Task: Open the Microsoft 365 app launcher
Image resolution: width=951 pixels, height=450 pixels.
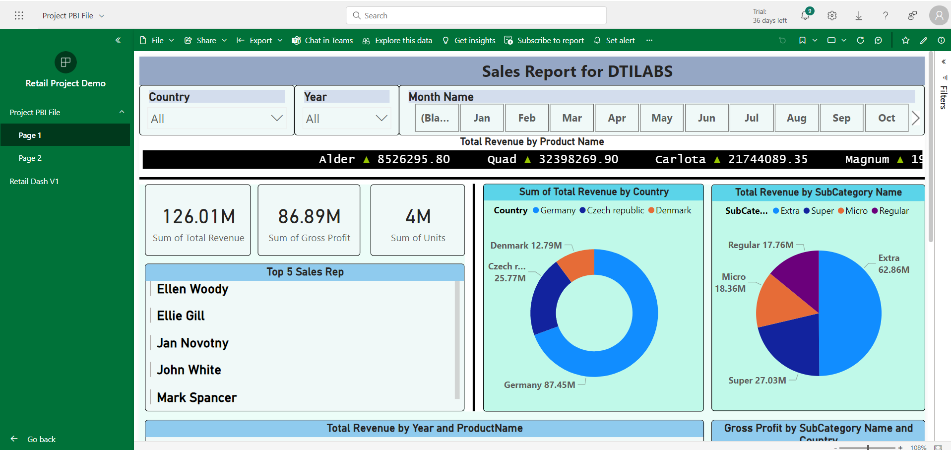Action: pos(19,15)
